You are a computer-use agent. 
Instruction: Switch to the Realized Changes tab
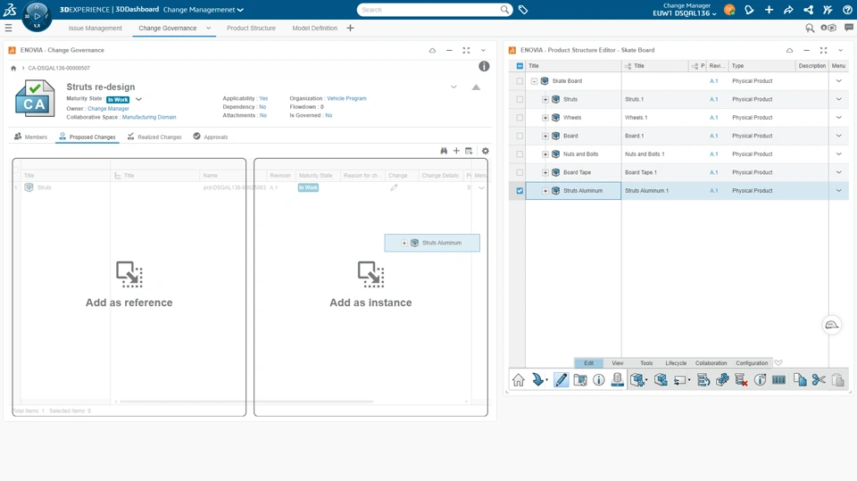154,137
